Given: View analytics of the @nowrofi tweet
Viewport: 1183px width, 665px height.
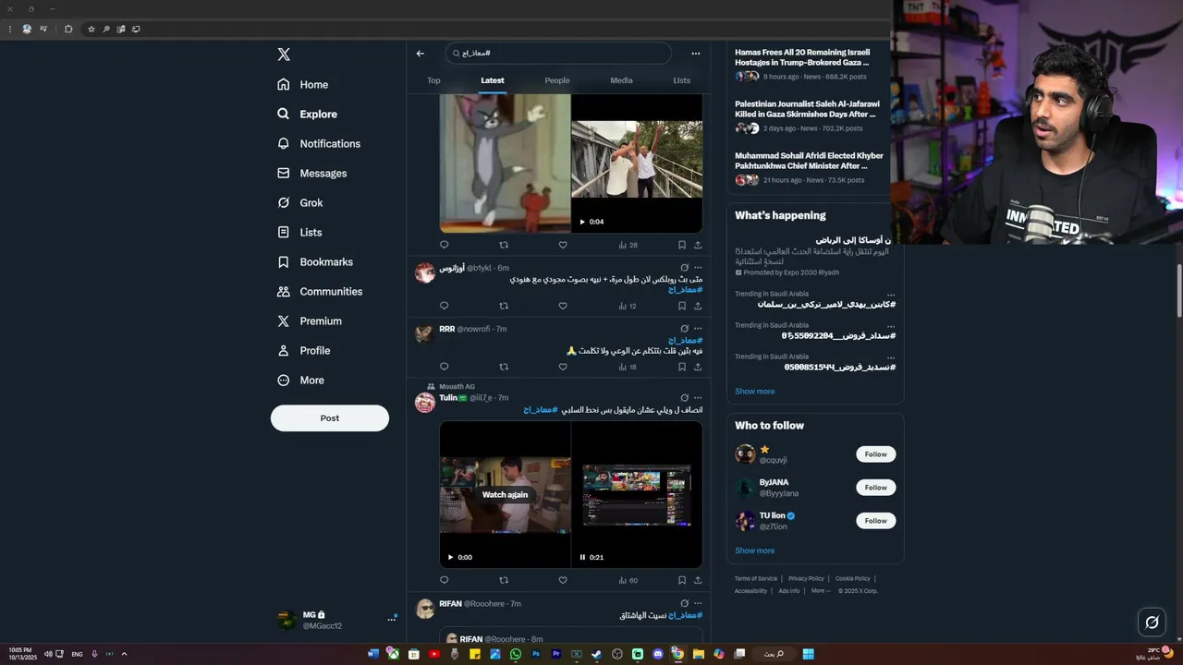Looking at the screenshot, I should point(628,367).
